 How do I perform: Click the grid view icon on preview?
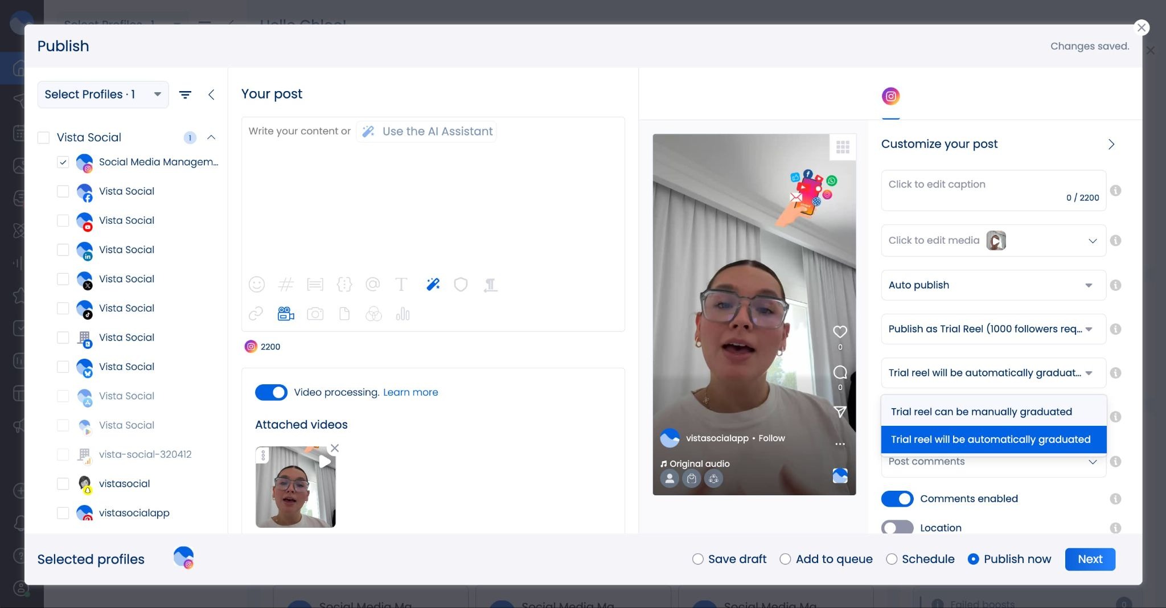pyautogui.click(x=843, y=147)
